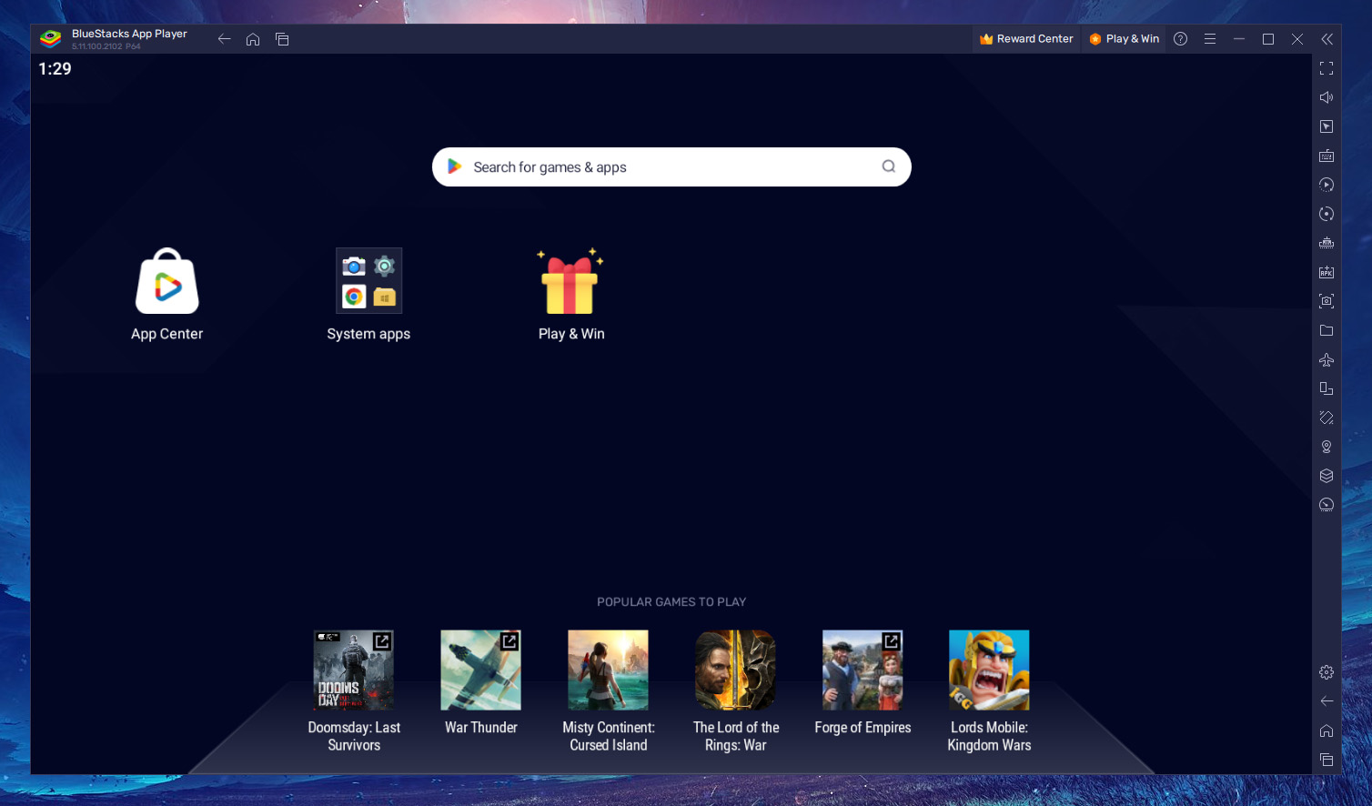Take a screenshot with camera icon
Screen dimensions: 1372x806
[1327, 301]
